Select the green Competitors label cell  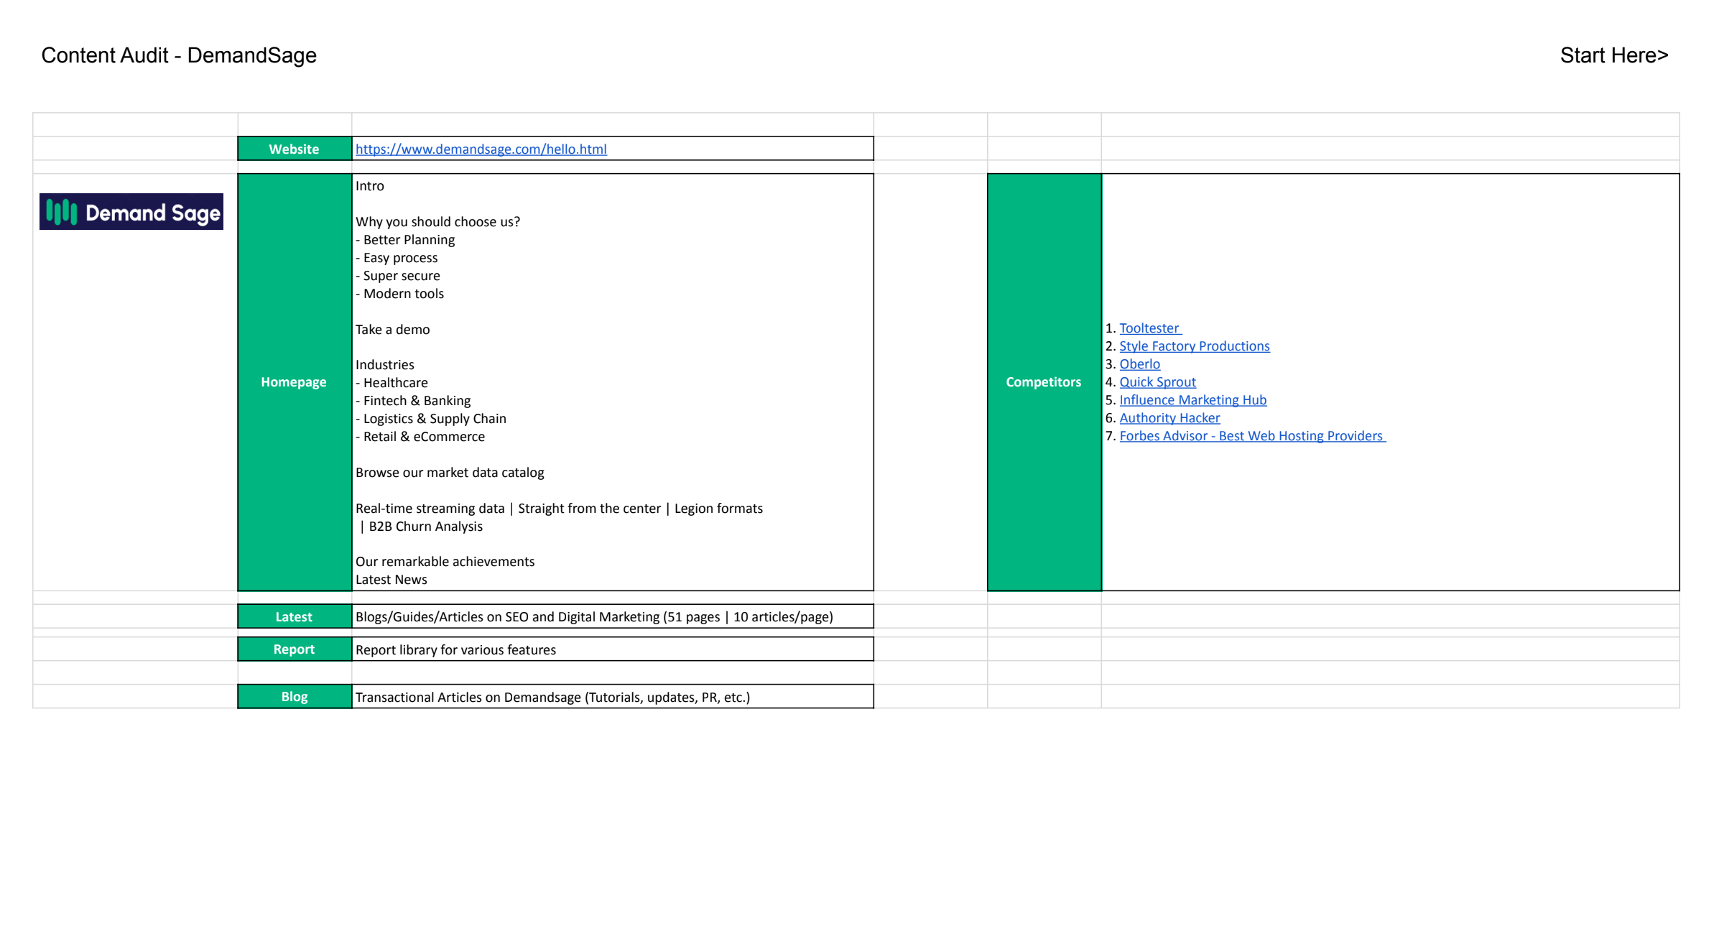1044,382
